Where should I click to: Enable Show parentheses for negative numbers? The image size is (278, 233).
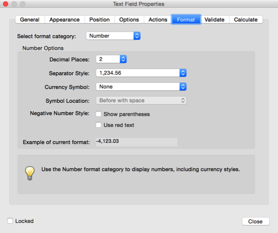click(99, 114)
